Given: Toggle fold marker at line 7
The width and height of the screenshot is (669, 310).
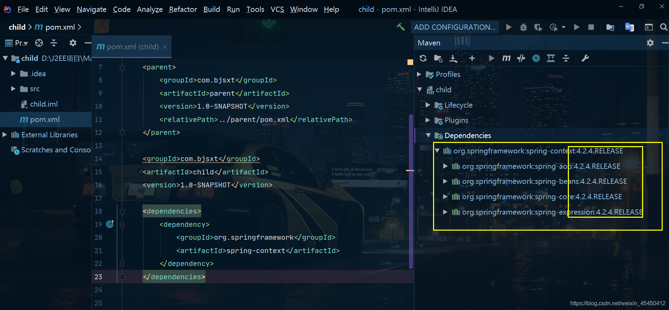Looking at the screenshot, I should 122,67.
